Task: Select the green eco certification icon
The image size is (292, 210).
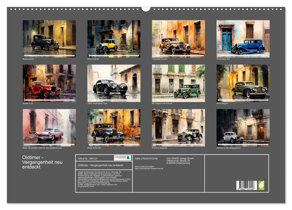Action: (x=261, y=185)
